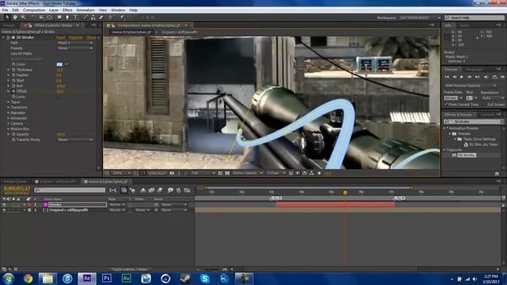Open the Effect menu

coord(67,10)
